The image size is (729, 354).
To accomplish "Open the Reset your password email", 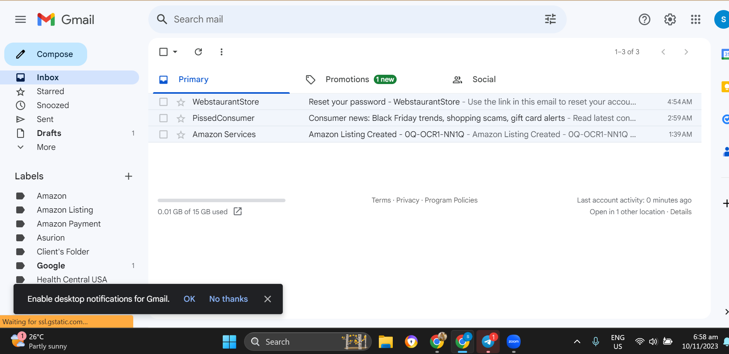I will [425, 102].
